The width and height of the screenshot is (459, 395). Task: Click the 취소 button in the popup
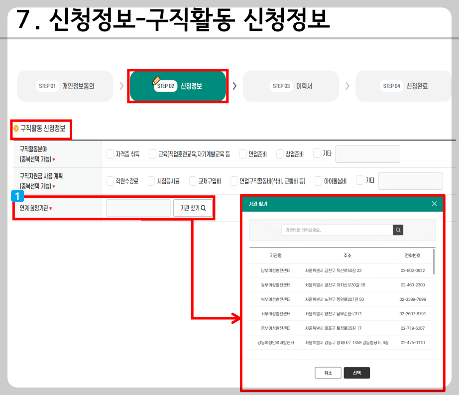click(x=328, y=373)
